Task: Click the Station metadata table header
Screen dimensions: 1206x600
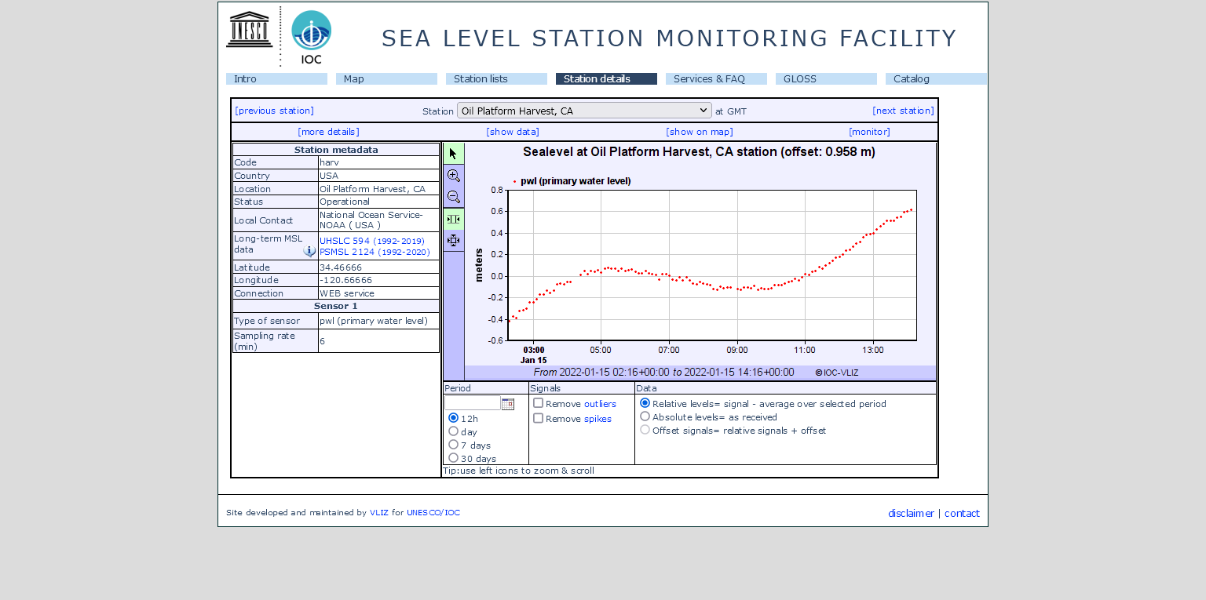Action: point(336,150)
